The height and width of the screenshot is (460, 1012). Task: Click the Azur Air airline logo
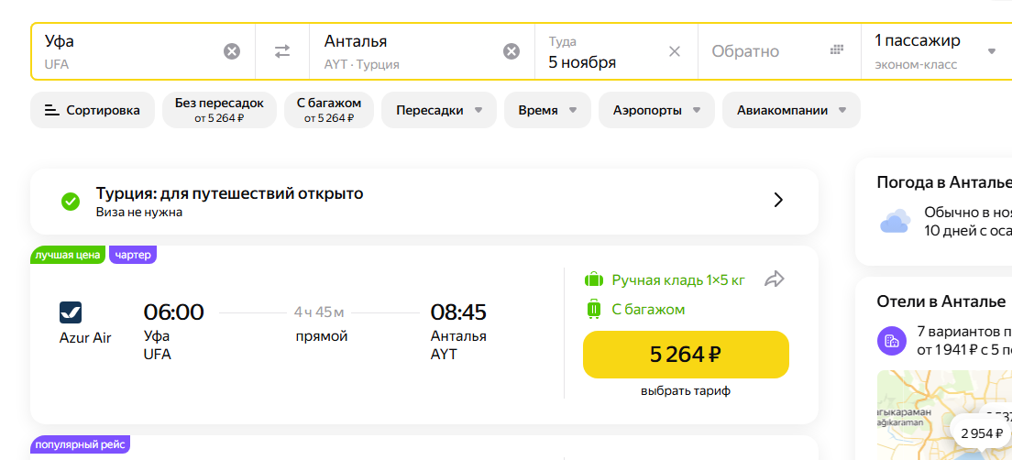click(x=71, y=312)
